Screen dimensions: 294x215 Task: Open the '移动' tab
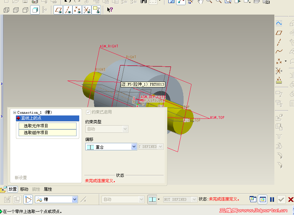coord(24,189)
